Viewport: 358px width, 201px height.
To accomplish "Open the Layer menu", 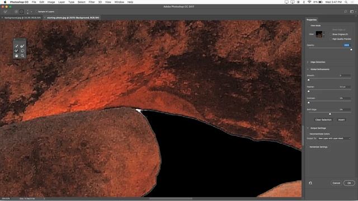I will coord(62,2).
